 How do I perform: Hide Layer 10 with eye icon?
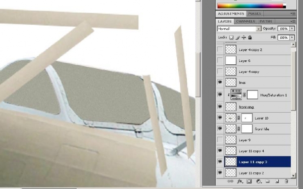point(220,118)
